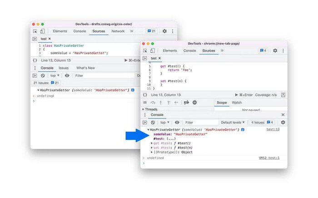
Task: Click the pretty-print braces icon in the right window
Action: tap(144, 95)
